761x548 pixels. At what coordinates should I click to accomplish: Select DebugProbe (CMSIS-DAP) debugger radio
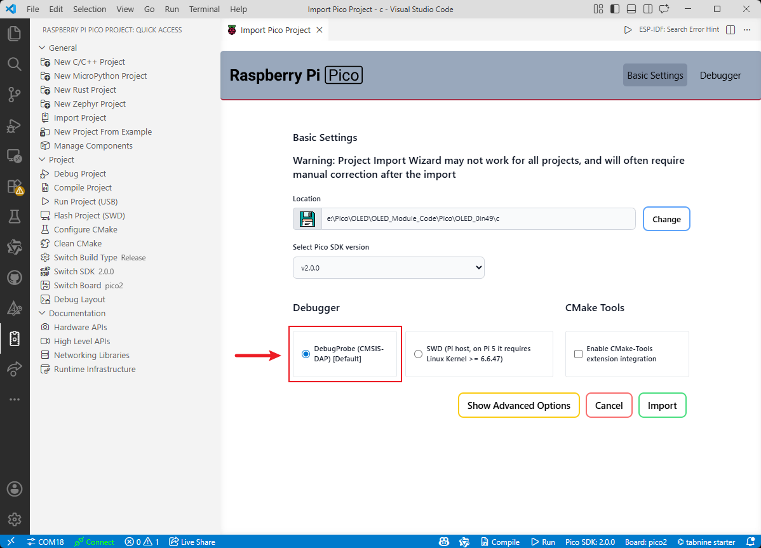(x=306, y=354)
